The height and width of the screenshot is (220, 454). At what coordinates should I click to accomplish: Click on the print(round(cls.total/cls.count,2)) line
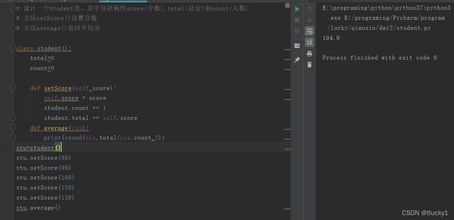coord(104,138)
